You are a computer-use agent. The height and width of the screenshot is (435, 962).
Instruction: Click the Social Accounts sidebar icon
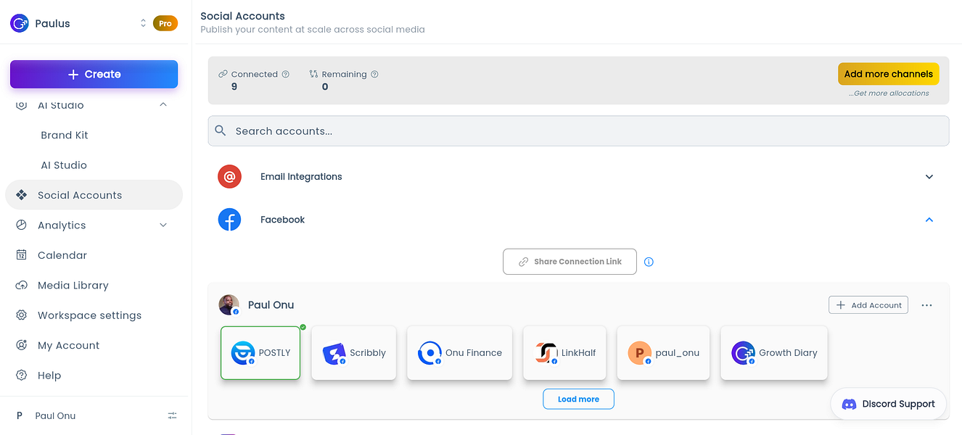point(22,195)
